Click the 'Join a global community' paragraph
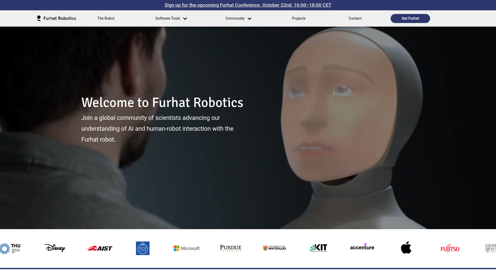 coord(157,129)
